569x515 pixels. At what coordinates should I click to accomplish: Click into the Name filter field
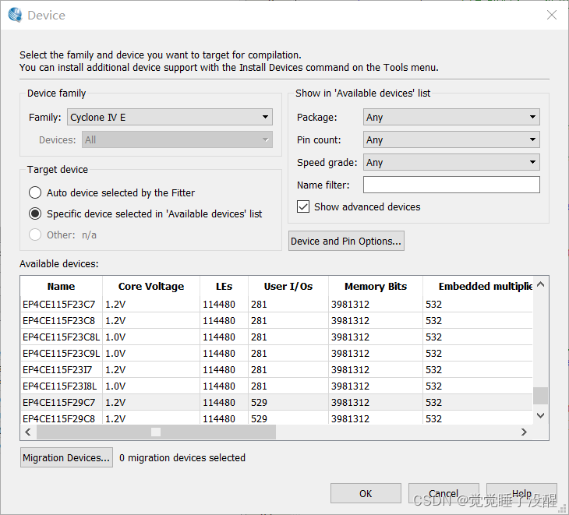(x=451, y=185)
